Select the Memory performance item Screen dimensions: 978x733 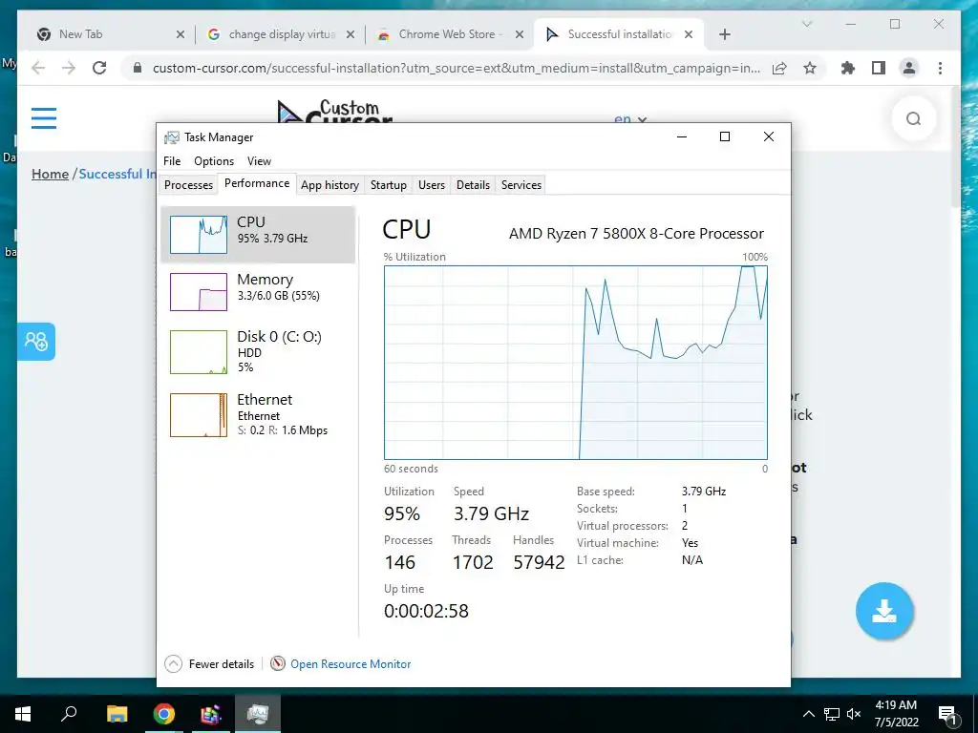point(258,292)
